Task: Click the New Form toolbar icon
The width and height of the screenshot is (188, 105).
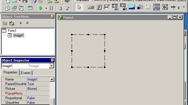Action: [x=30, y=8]
